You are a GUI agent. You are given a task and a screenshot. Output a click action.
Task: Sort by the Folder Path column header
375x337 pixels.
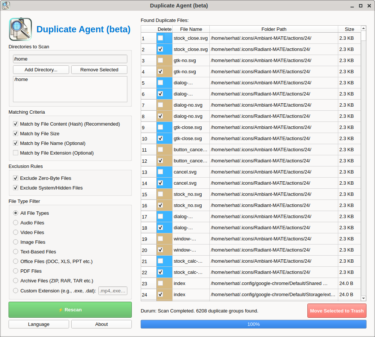point(274,29)
